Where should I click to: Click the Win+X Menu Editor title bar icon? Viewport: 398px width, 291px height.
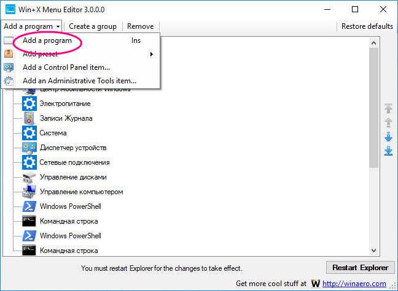tap(10, 9)
